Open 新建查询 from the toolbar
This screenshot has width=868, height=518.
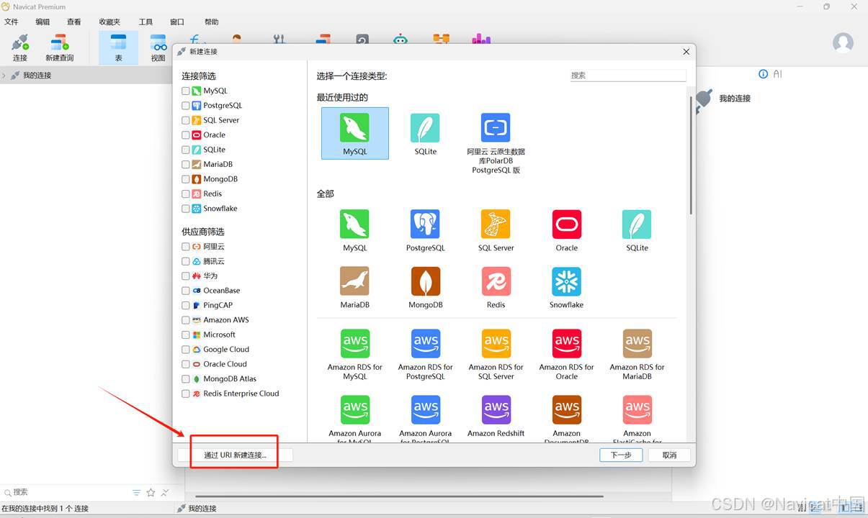coord(59,47)
